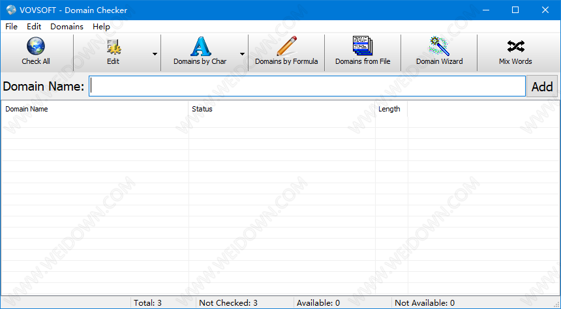Open Mix Words shuffle icon
This screenshot has height=309, width=561.
click(515, 46)
